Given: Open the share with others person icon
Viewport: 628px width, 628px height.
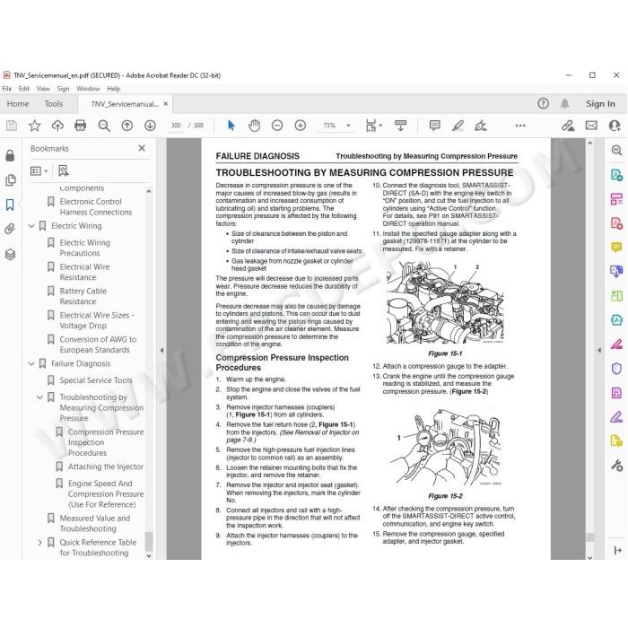Looking at the screenshot, I should pyautogui.click(x=615, y=126).
